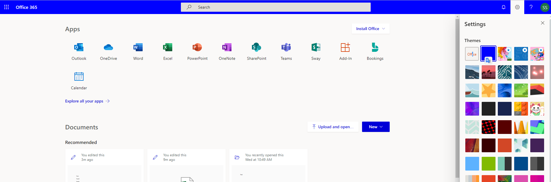Image resolution: width=551 pixels, height=182 pixels.
Task: Expand the New document dropdown
Action: (x=376, y=127)
